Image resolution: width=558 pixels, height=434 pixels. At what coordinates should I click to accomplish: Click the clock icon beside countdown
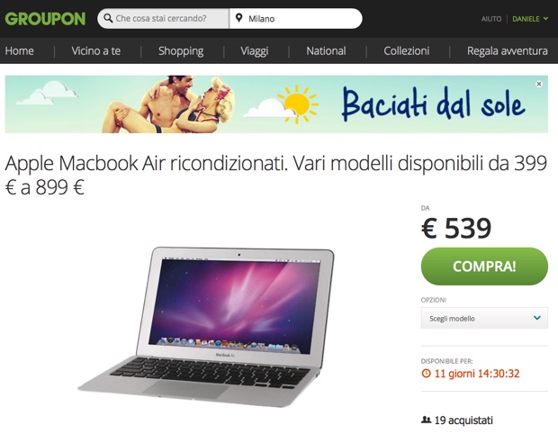point(426,374)
